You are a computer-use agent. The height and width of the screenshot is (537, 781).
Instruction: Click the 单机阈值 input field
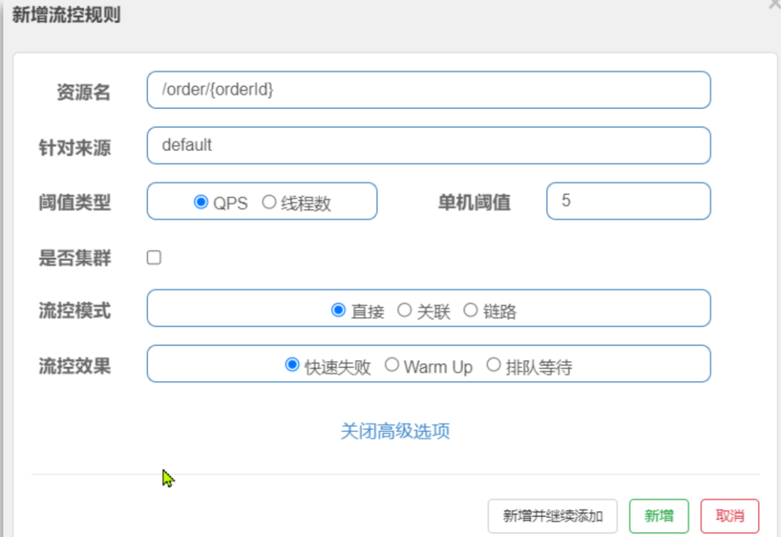tap(628, 201)
